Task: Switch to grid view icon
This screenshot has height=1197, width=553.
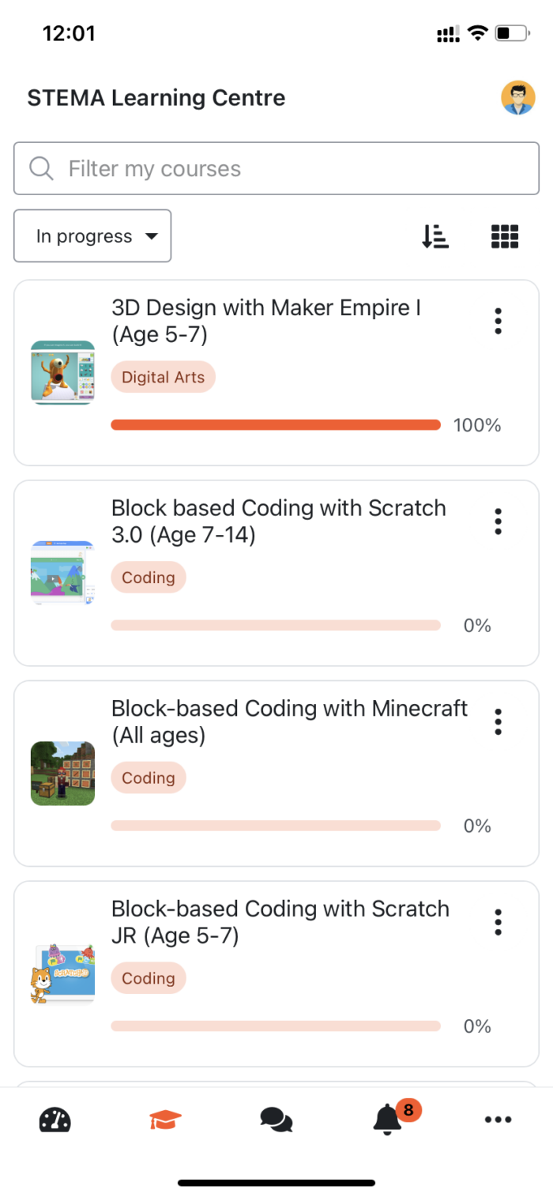Action: click(505, 236)
